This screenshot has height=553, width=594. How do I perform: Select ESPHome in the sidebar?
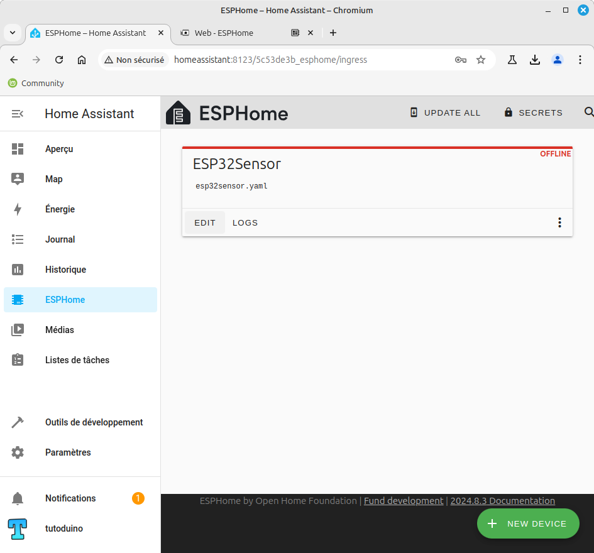point(80,300)
